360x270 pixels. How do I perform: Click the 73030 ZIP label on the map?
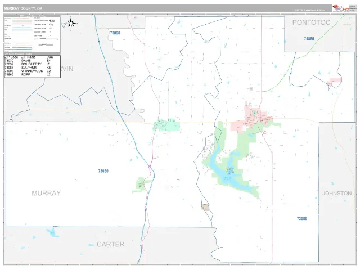click(103, 171)
